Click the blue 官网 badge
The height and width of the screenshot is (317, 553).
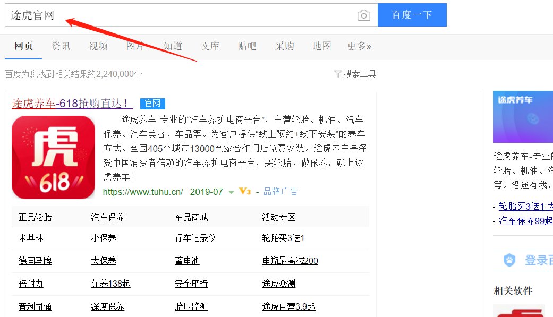click(x=153, y=104)
